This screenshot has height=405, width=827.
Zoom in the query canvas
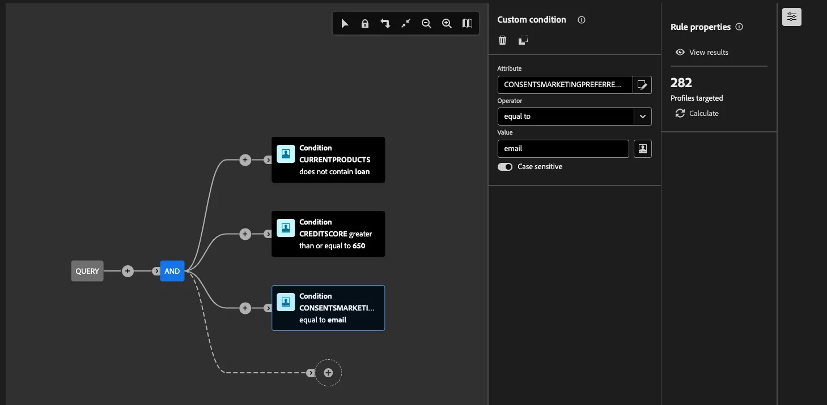[x=447, y=24]
